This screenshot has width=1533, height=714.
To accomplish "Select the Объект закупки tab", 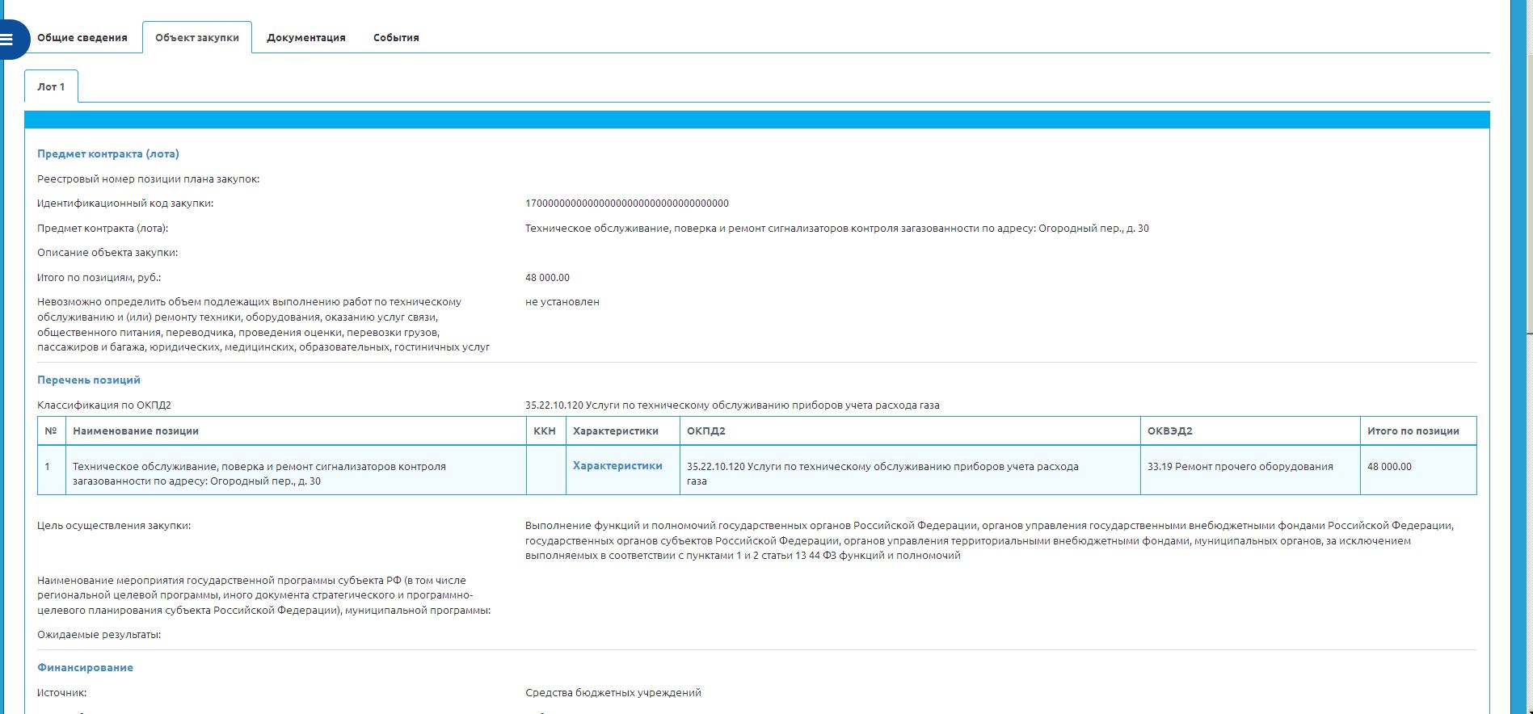I will [197, 38].
